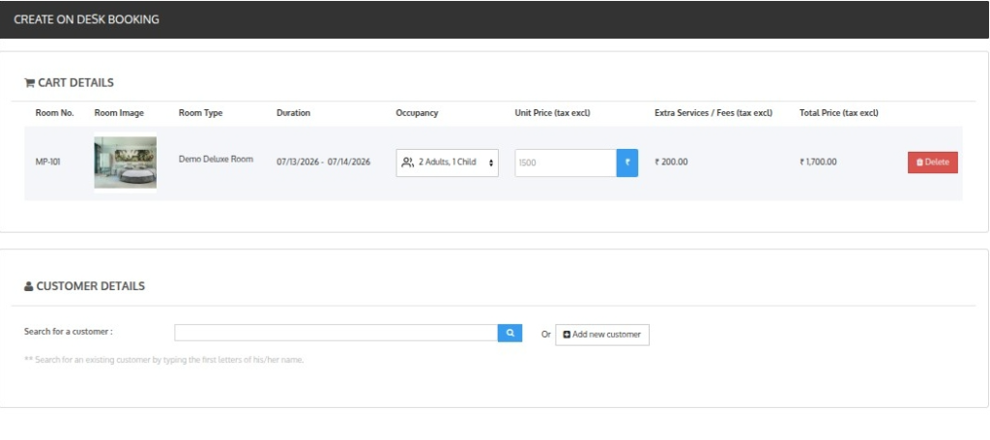Click the up-down arrows of Occupancy selector

(x=490, y=162)
